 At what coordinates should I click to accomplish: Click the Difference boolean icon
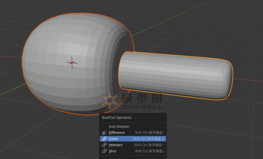click(x=104, y=133)
